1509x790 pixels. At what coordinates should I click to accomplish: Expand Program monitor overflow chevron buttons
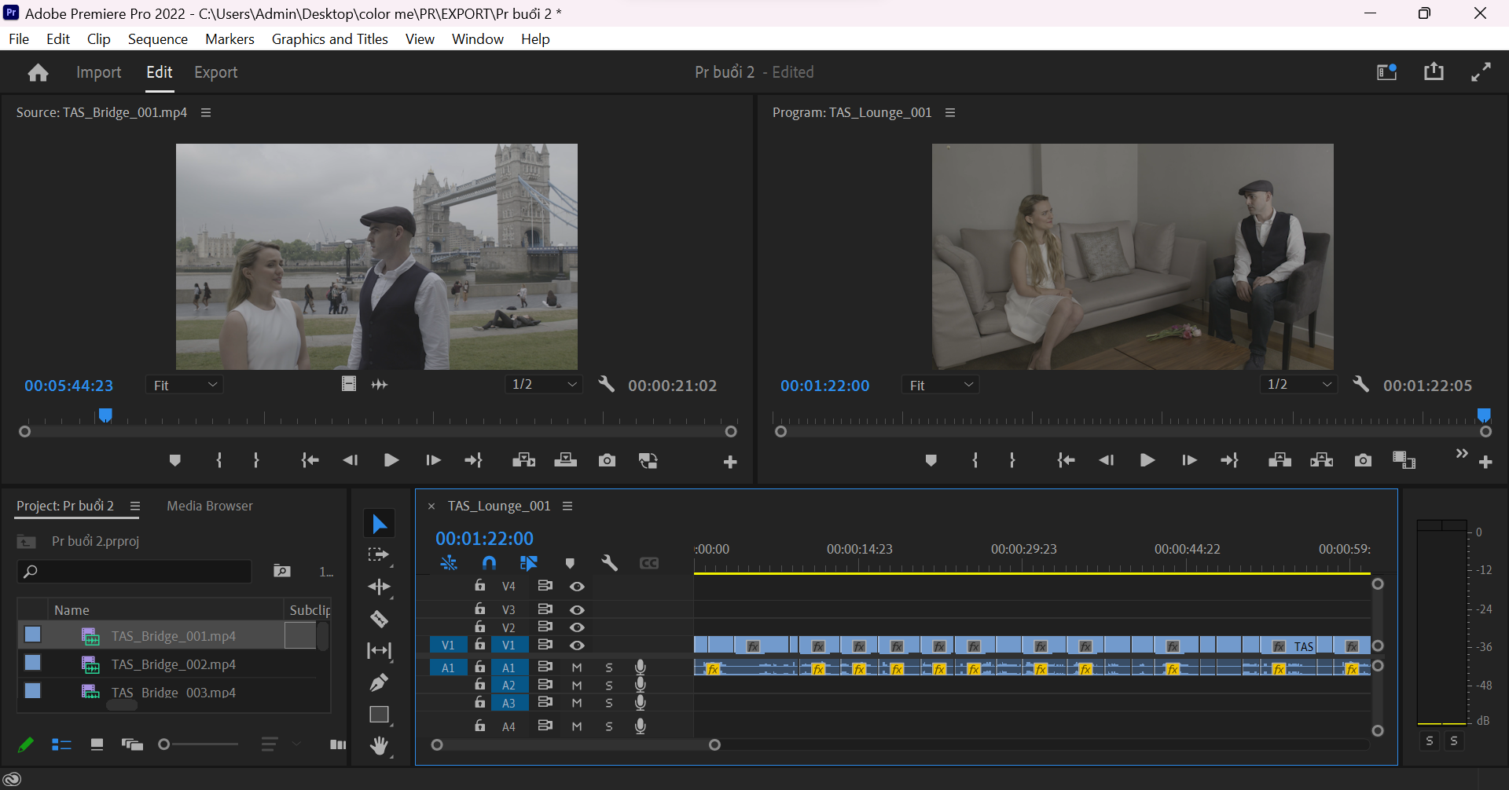point(1462,454)
